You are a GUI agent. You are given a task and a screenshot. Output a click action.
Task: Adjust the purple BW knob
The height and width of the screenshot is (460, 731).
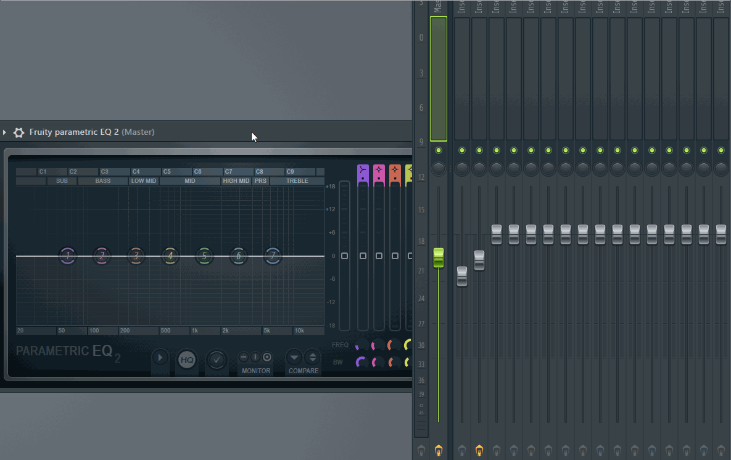[x=361, y=362]
